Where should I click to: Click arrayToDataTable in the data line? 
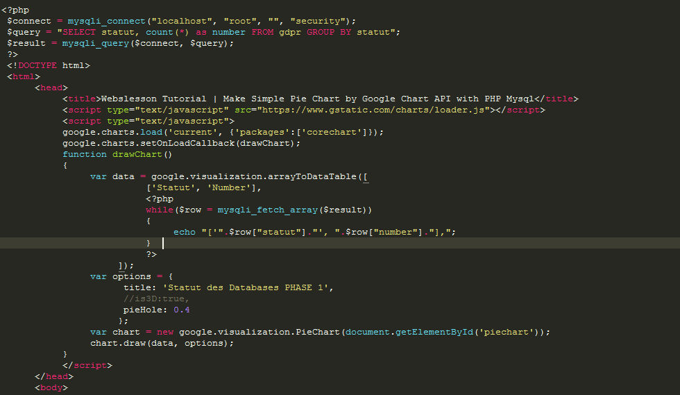click(x=312, y=176)
